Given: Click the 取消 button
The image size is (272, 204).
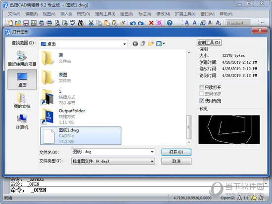Looking at the screenshot, I should [176, 162].
